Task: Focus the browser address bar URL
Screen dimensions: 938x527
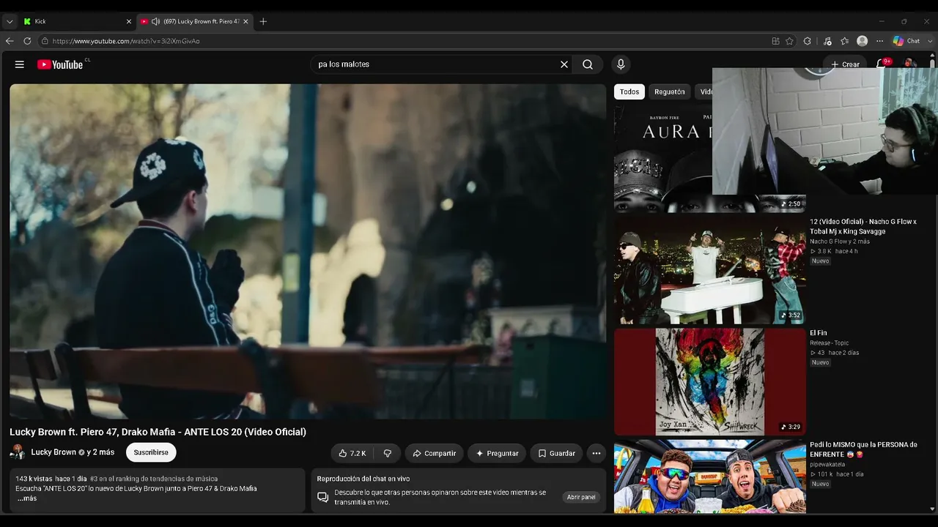Action: click(x=126, y=41)
